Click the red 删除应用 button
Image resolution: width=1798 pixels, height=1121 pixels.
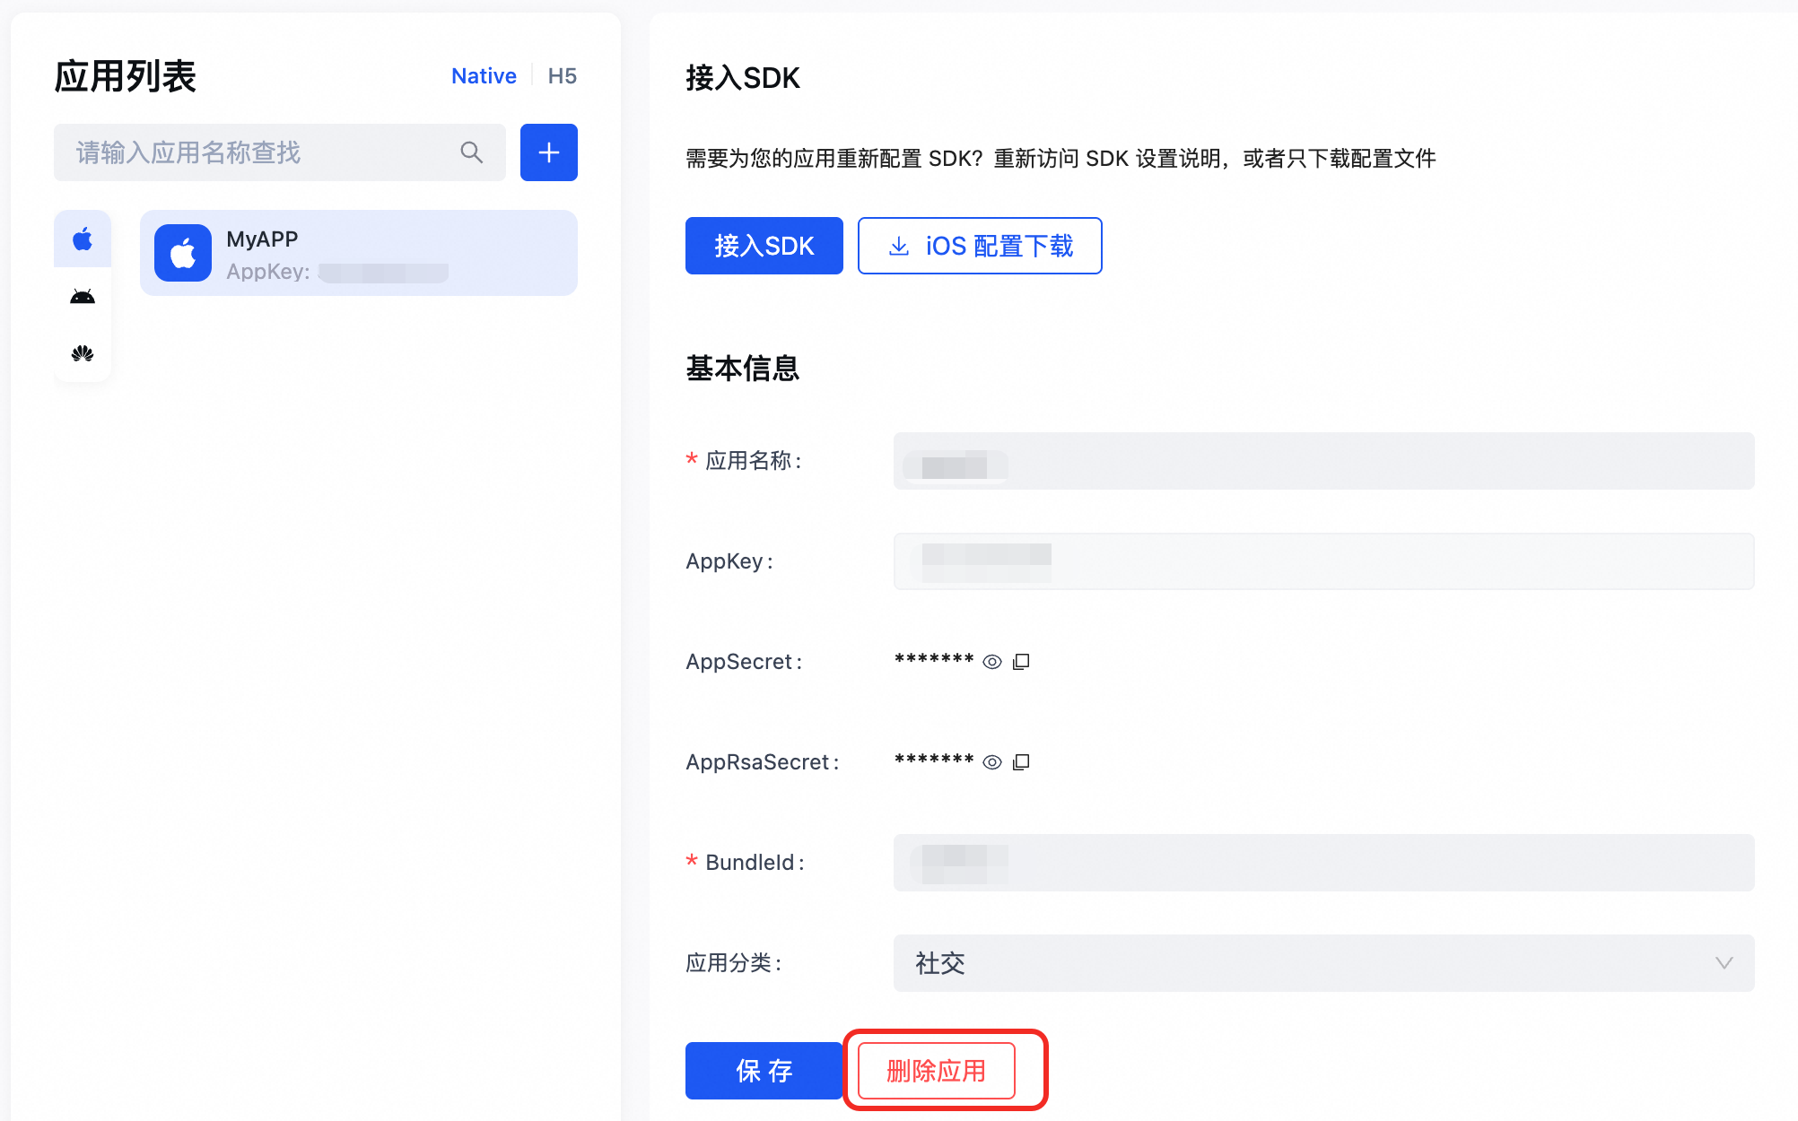pos(936,1071)
